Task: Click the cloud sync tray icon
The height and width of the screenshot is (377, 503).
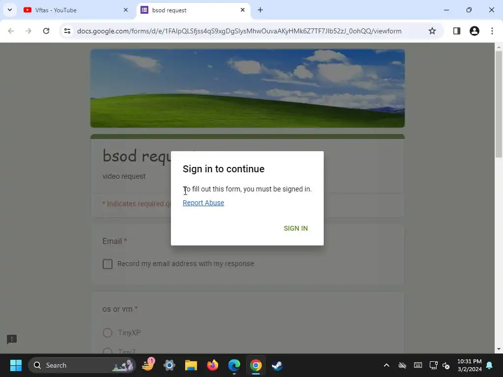Action: (x=402, y=365)
